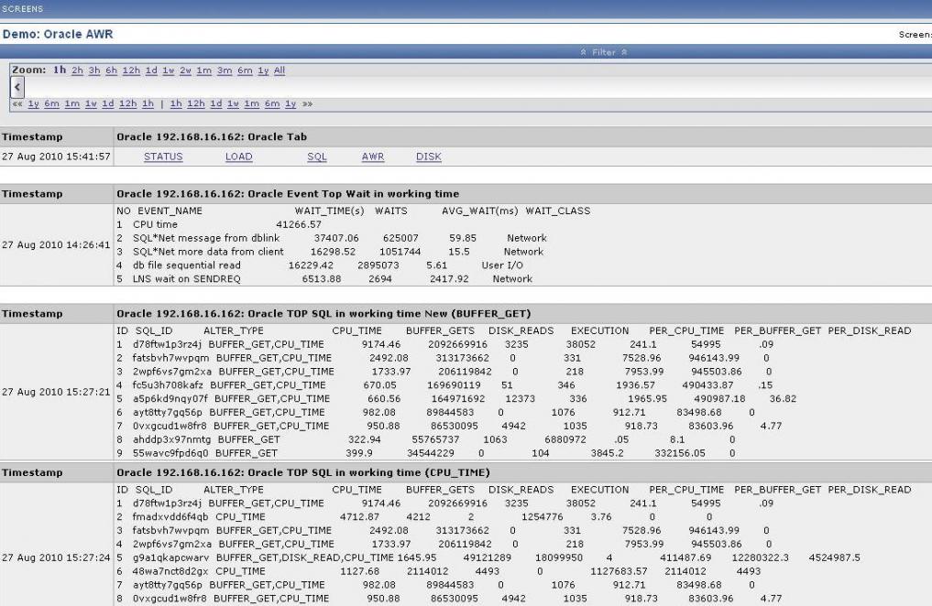Click the SCREENS header label
932x606 pixels.
click(x=23, y=9)
